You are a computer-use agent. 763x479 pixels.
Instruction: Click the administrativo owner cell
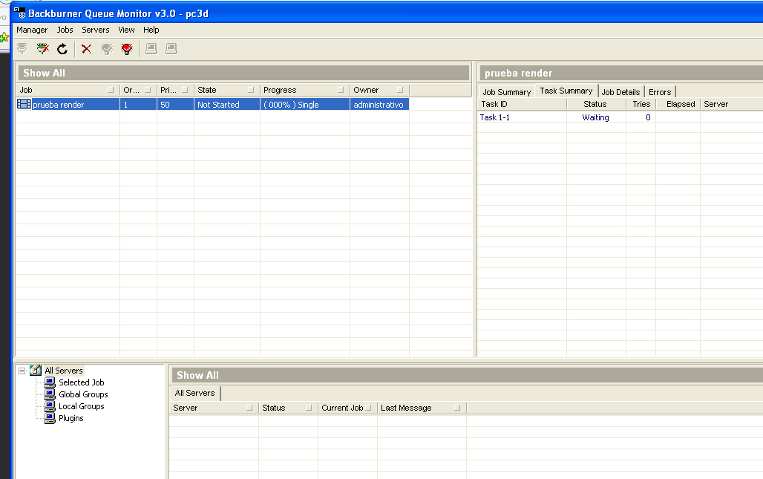(x=379, y=104)
